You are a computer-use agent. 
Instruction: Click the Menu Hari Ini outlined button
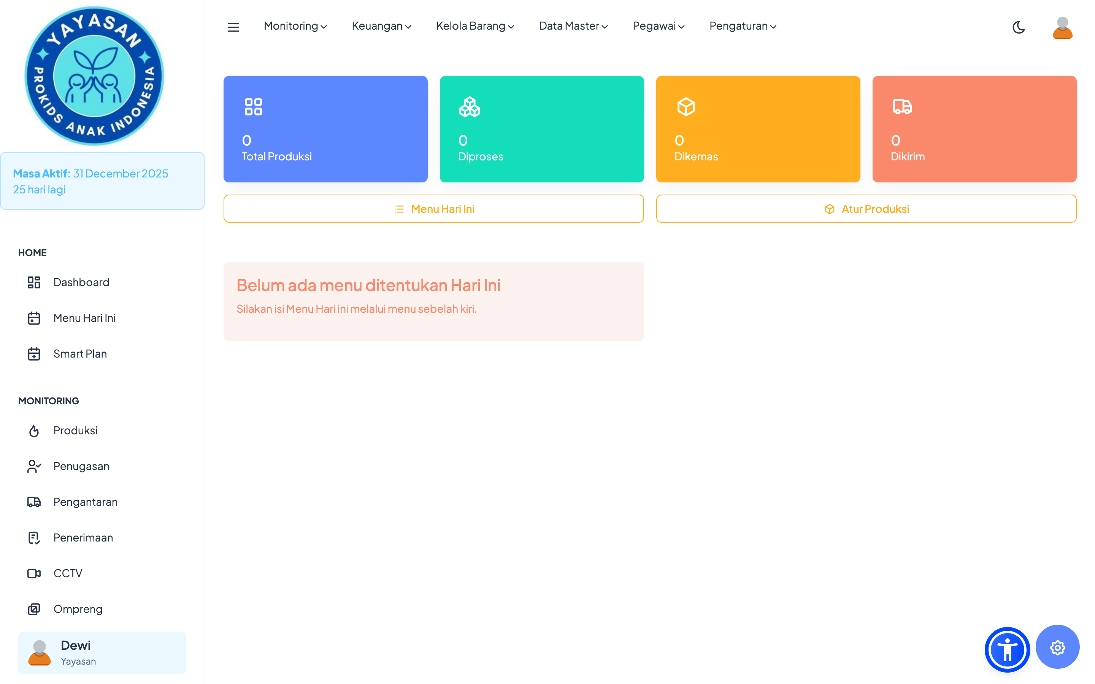[x=433, y=209]
